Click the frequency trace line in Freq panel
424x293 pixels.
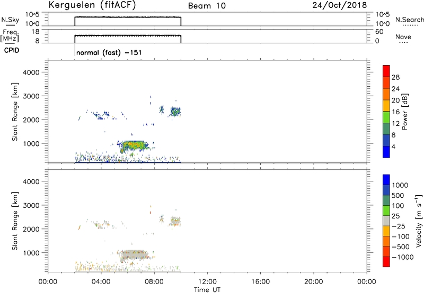tap(128, 35)
